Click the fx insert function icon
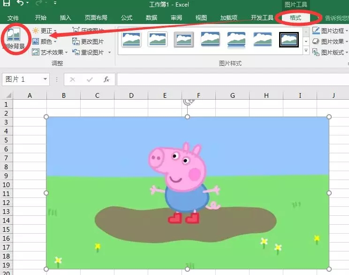The width and height of the screenshot is (349, 275). click(x=106, y=79)
